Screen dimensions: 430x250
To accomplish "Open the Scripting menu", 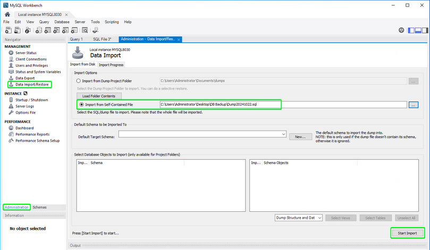I will 112,22.
